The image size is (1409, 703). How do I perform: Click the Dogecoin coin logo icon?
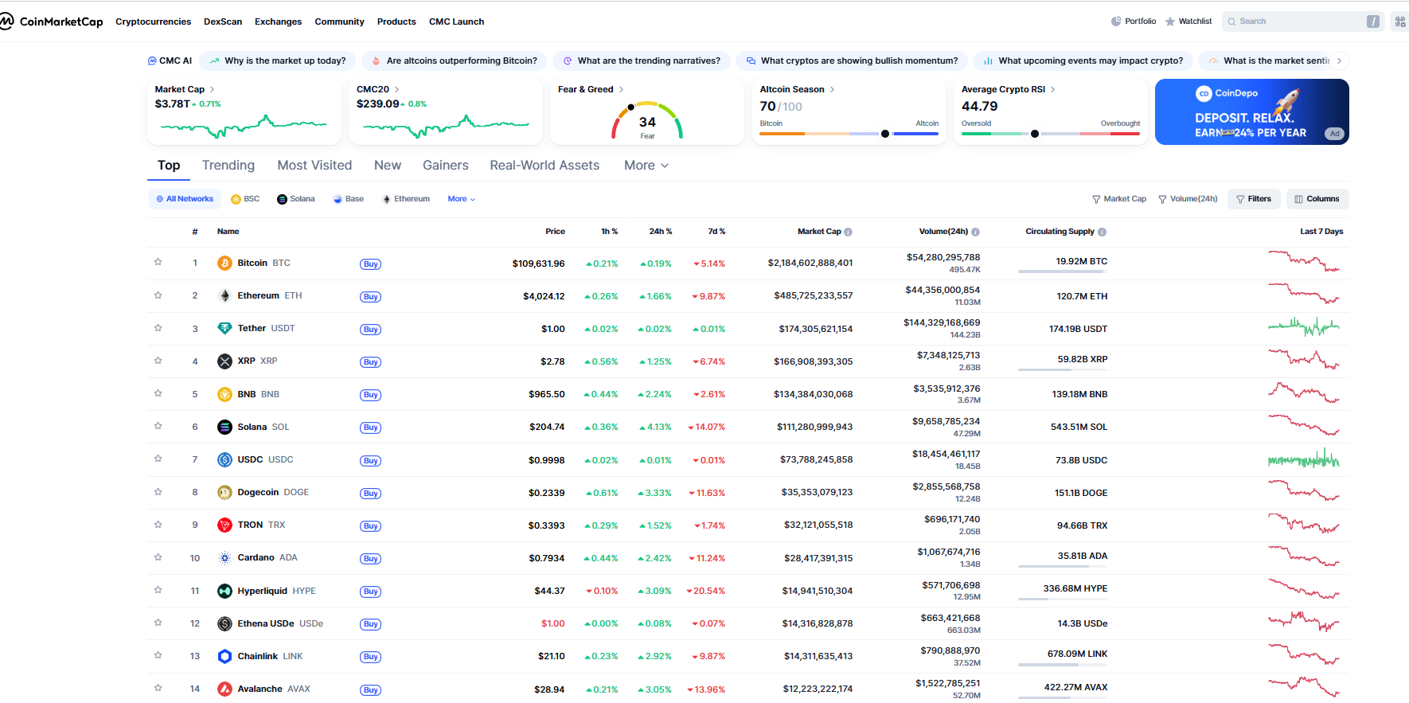tap(224, 492)
